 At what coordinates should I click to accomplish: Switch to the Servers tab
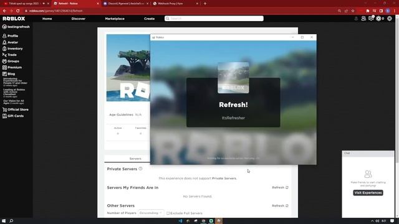tap(135, 159)
